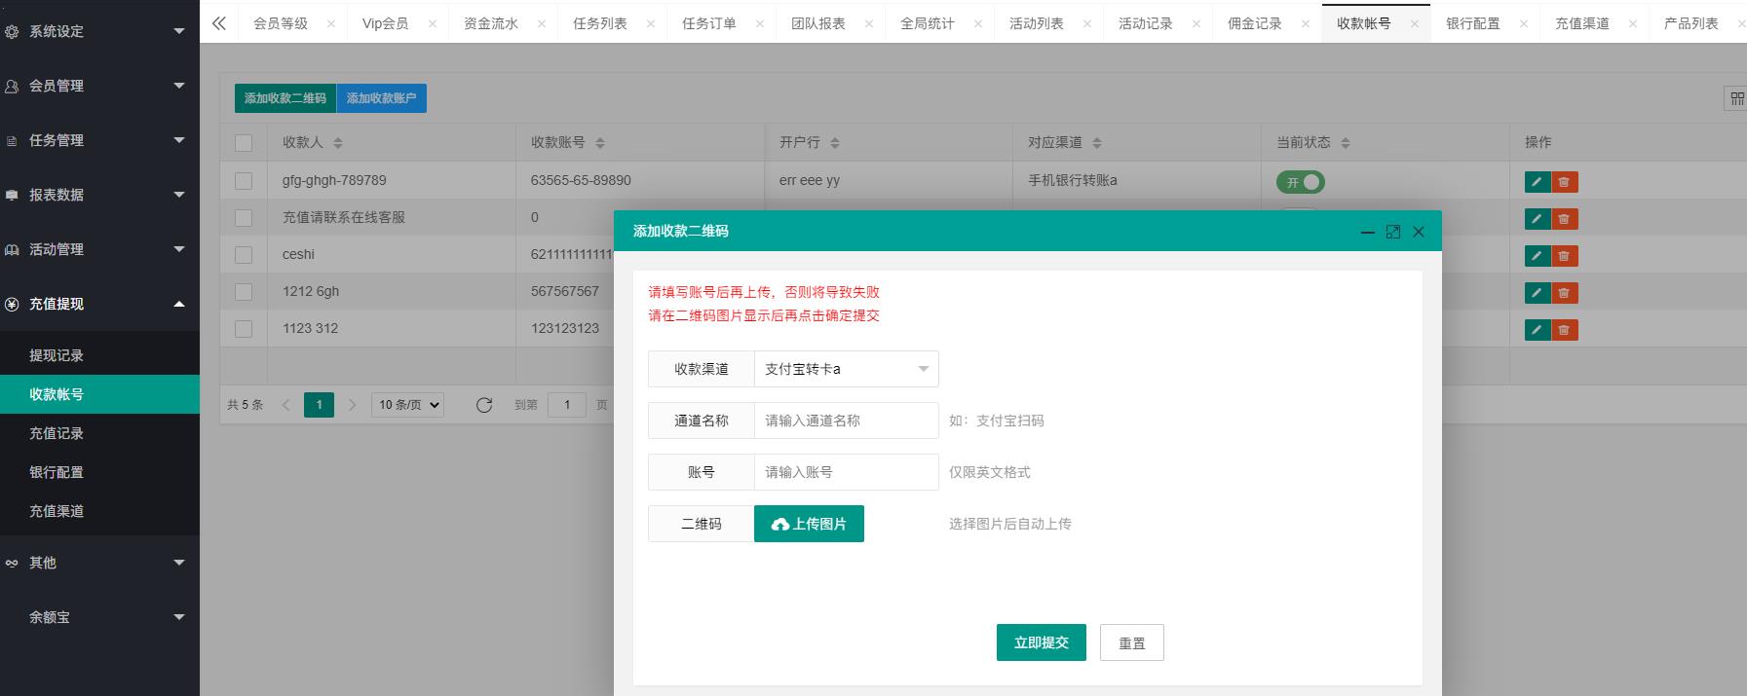Expand the 会员管理 sidebar menu
1747x696 pixels.
click(97, 86)
